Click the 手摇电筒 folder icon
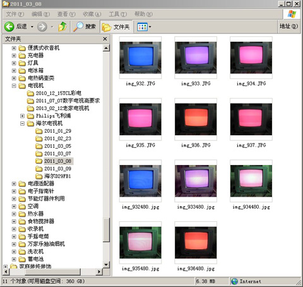Viewport: 303px width, 287px height. 22,236
